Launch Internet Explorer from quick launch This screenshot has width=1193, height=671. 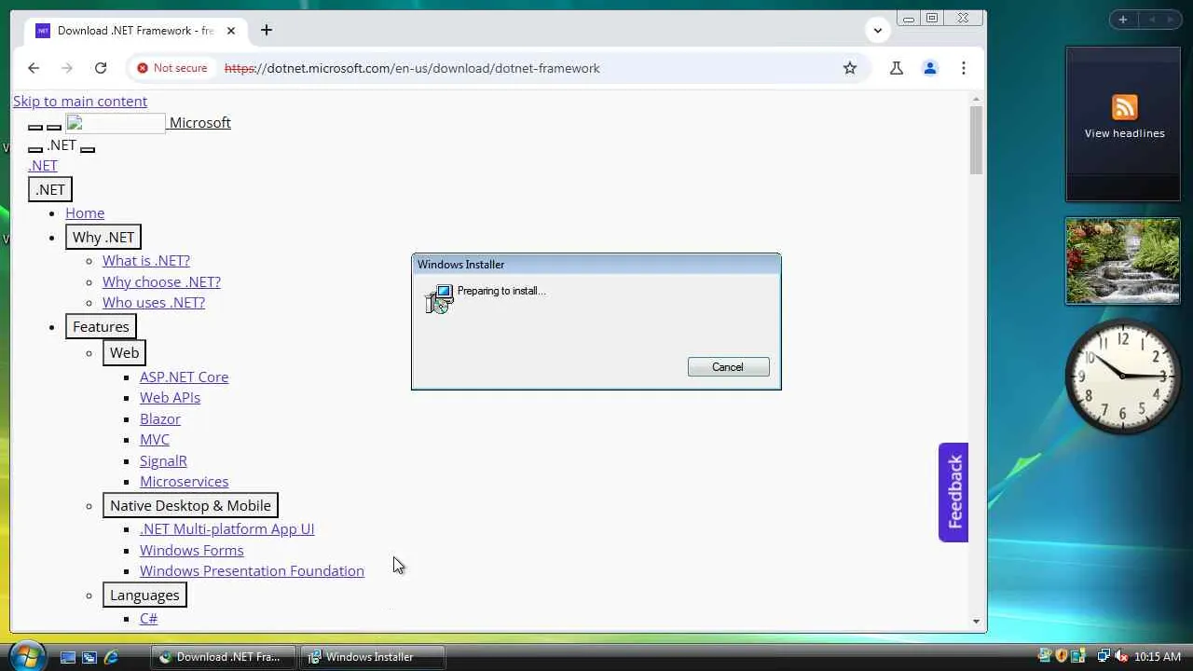click(x=111, y=657)
